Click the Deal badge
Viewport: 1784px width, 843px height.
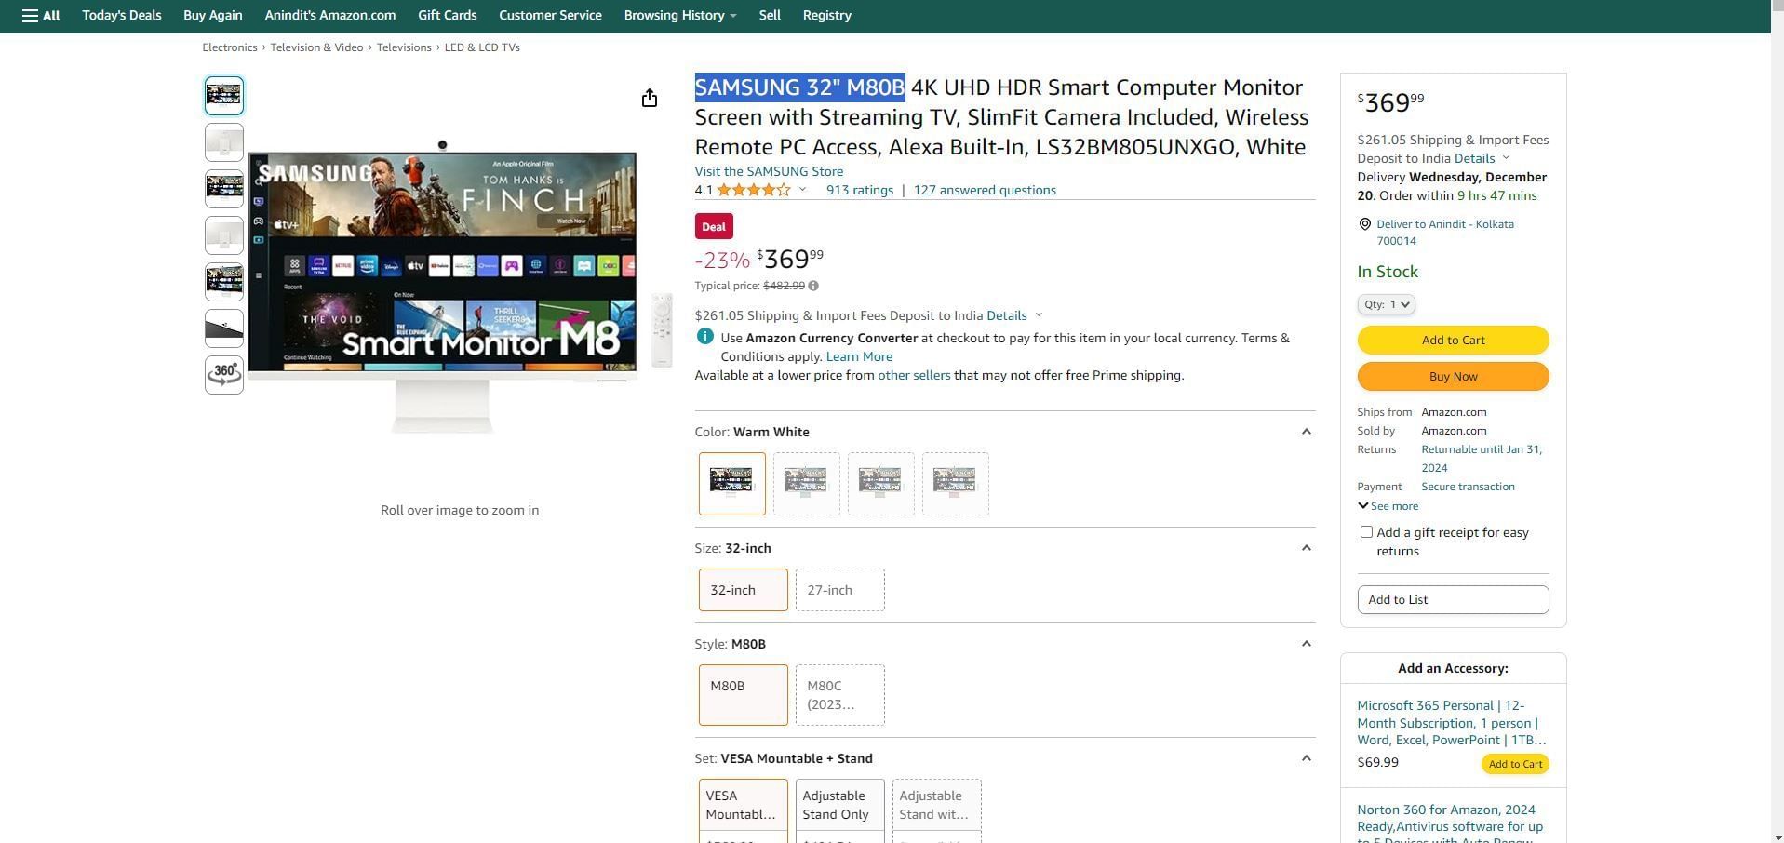pyautogui.click(x=713, y=226)
